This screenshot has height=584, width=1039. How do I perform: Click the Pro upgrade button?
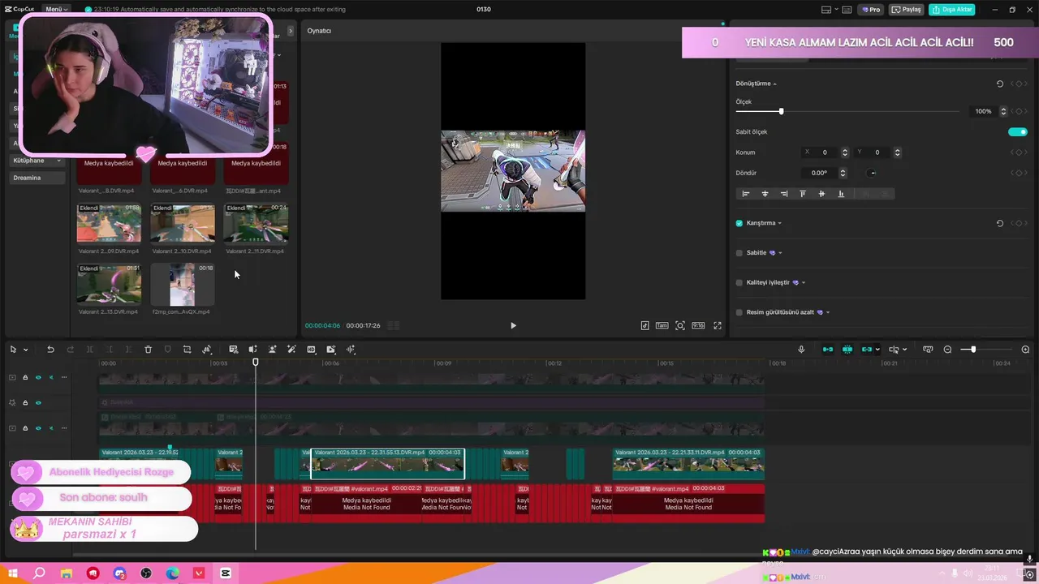pos(872,10)
